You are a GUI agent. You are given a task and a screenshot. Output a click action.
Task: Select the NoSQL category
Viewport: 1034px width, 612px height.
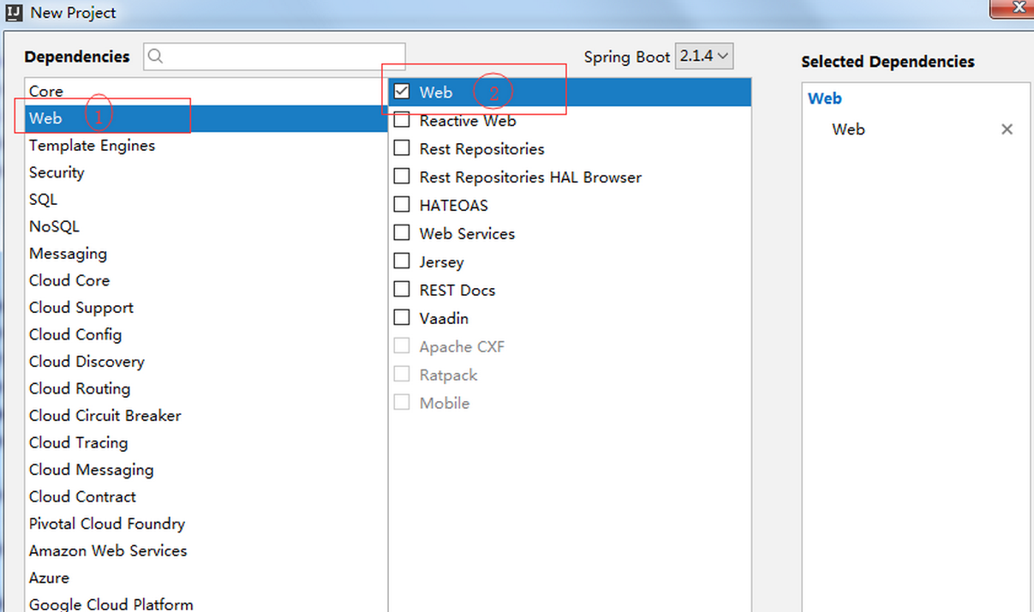pos(206,226)
